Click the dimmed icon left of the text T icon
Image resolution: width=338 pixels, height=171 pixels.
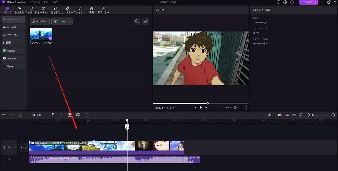[61, 115]
